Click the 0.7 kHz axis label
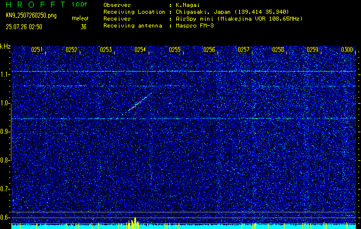Image resolution: width=361 pixels, height=229 pixels. coord(5,189)
